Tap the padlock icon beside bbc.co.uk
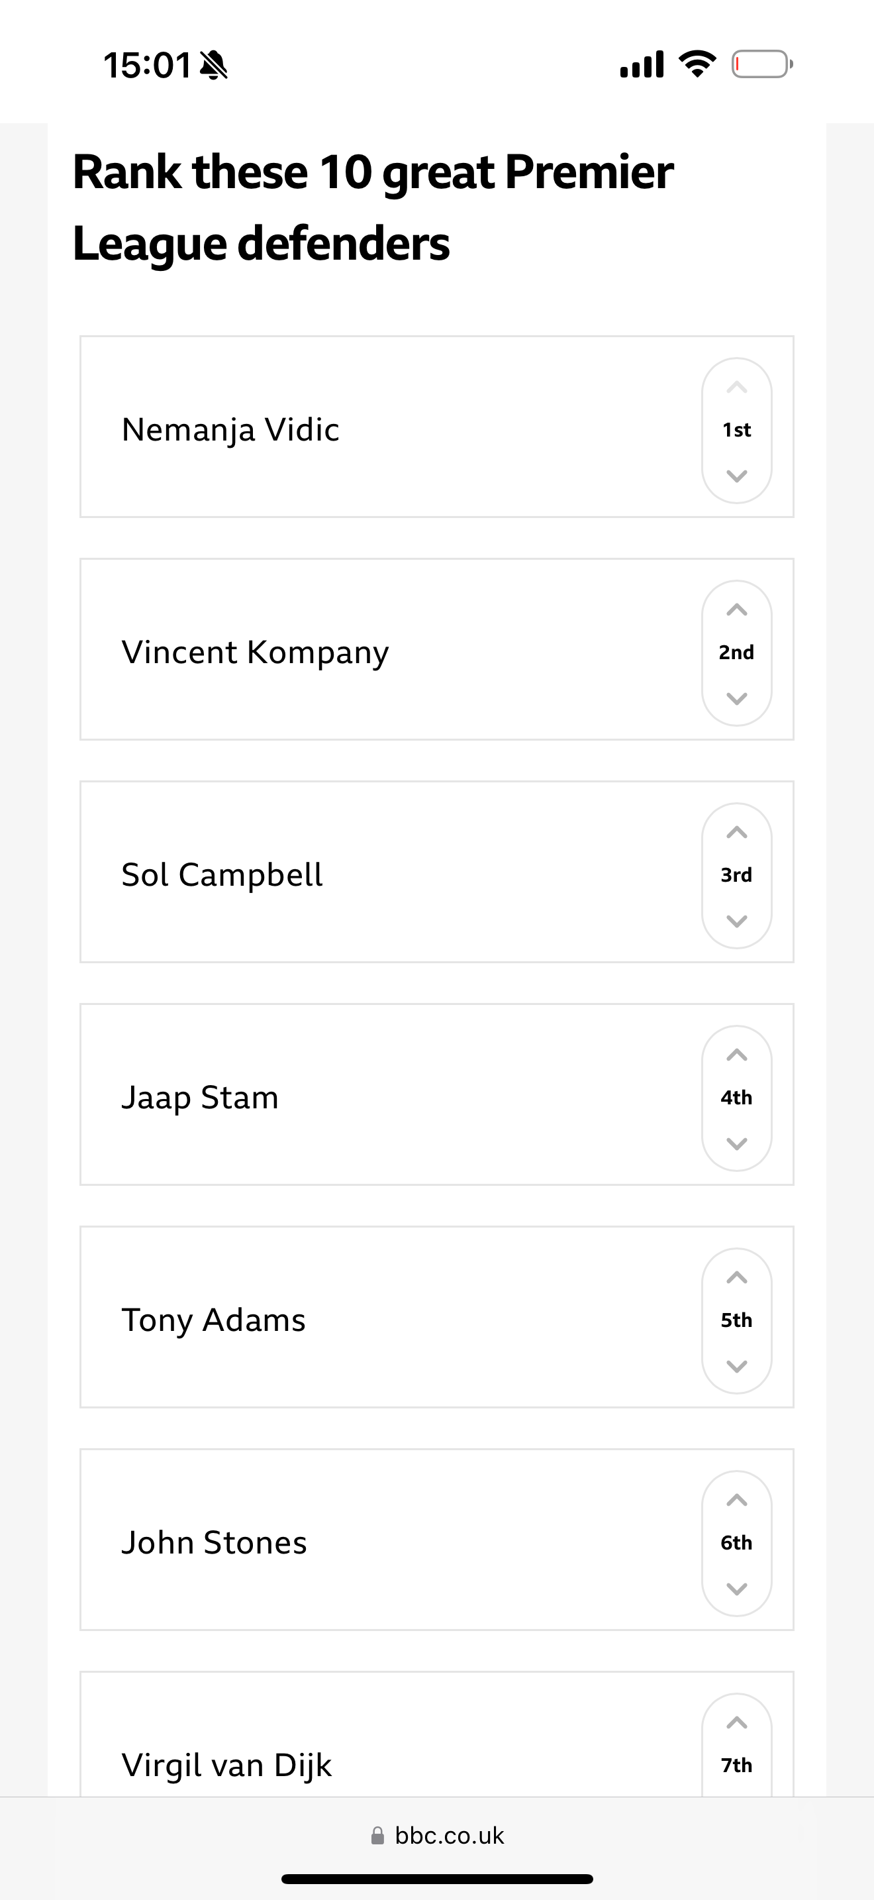874x1900 pixels. pyautogui.click(x=377, y=1836)
